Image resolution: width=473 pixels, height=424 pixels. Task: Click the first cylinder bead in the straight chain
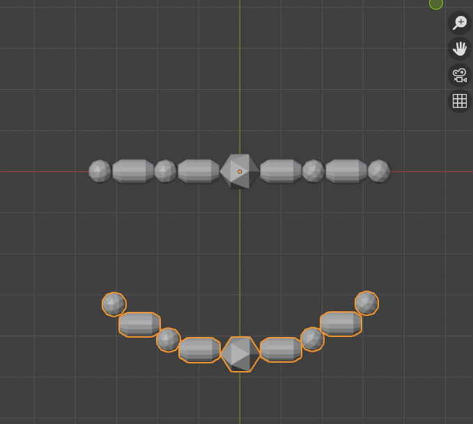pyautogui.click(x=133, y=171)
